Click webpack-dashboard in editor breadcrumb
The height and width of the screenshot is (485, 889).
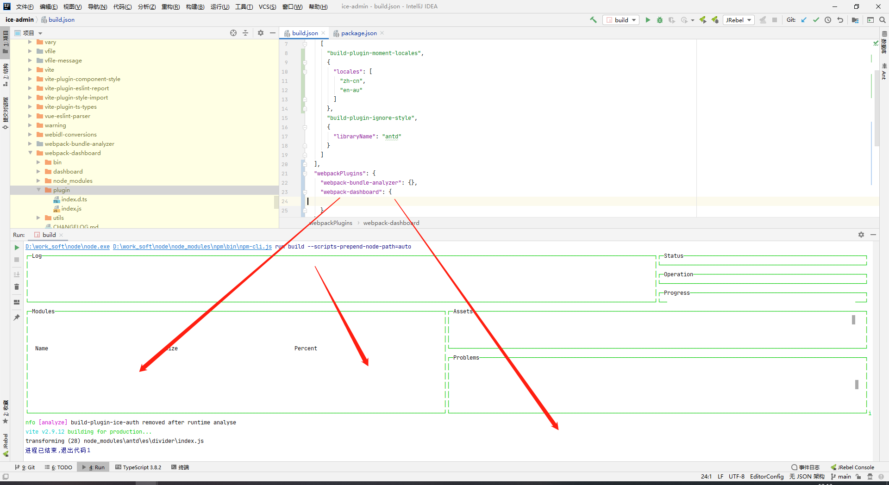point(391,223)
